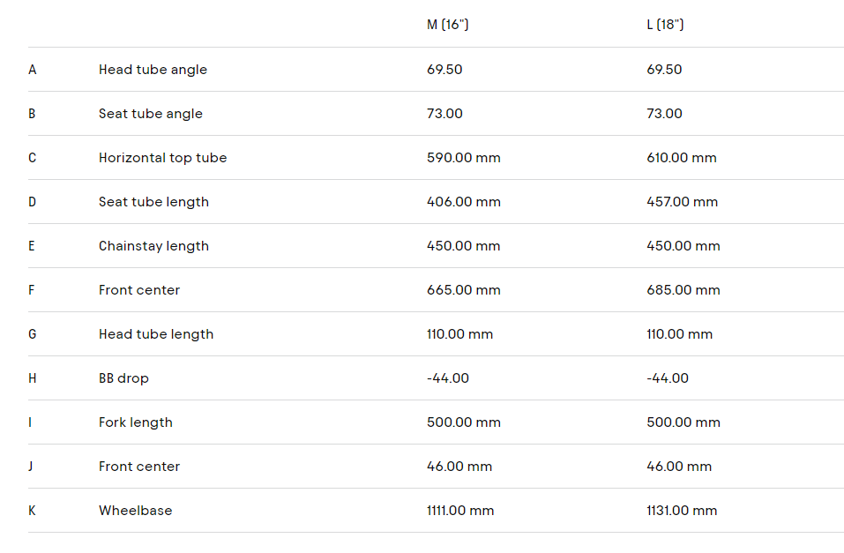Select the Wheelbase row label

136,511
